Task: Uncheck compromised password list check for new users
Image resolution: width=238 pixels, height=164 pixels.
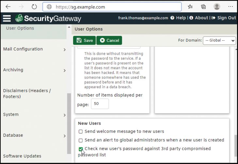Action: tap(81, 149)
